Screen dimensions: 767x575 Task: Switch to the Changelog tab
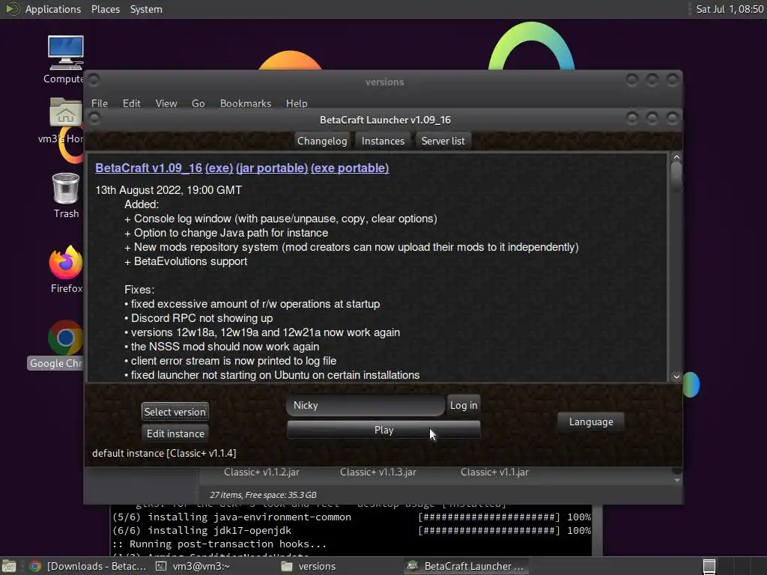[x=322, y=141]
